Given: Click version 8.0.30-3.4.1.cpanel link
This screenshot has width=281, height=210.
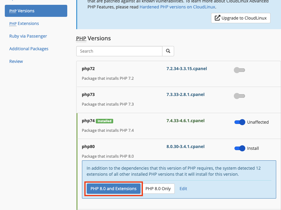Looking at the screenshot, I should 186,147.
